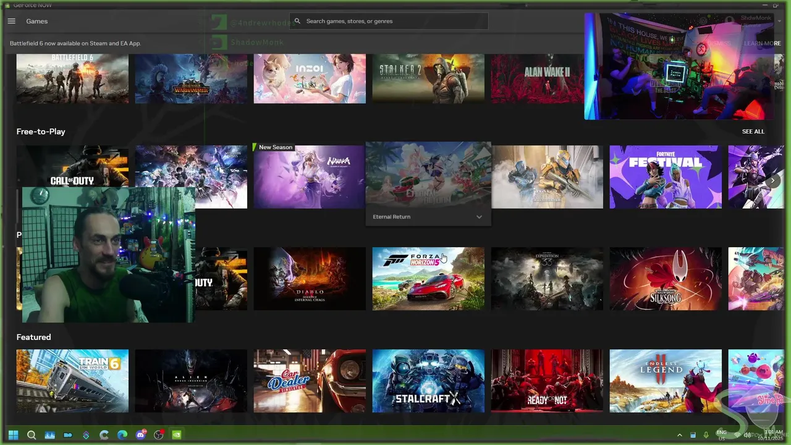Open the Halo Infinite tile
Image resolution: width=791 pixels, height=445 pixels.
tap(547, 177)
